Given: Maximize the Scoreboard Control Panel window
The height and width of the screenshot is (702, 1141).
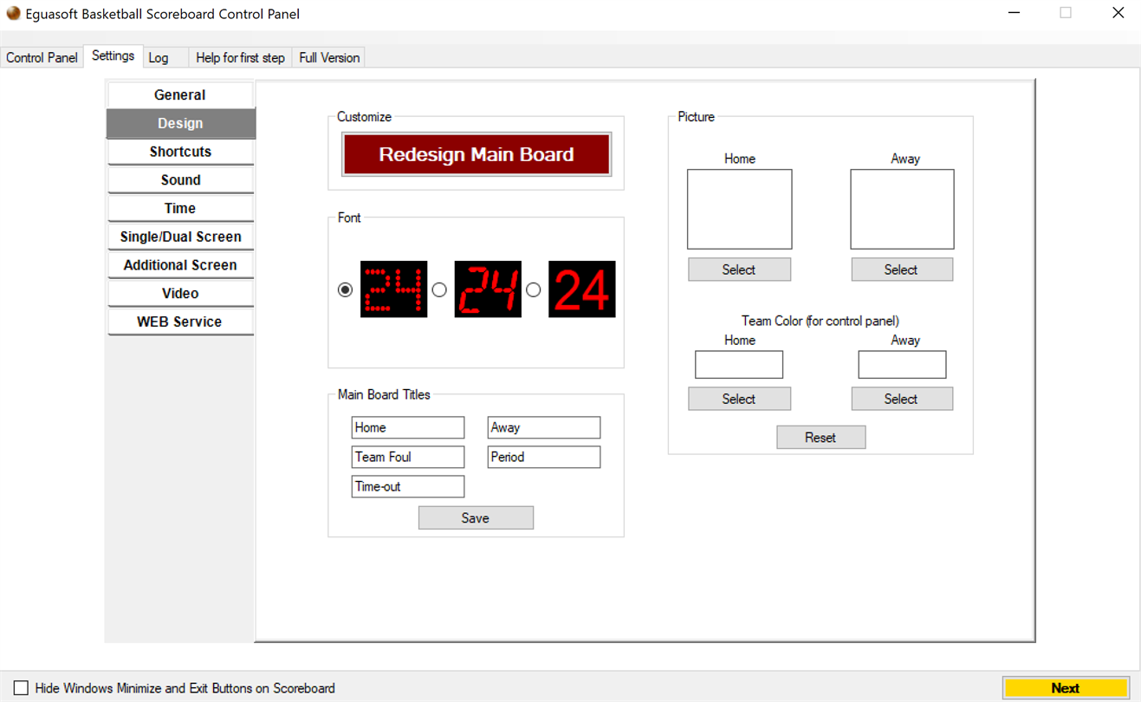Looking at the screenshot, I should (x=1066, y=13).
